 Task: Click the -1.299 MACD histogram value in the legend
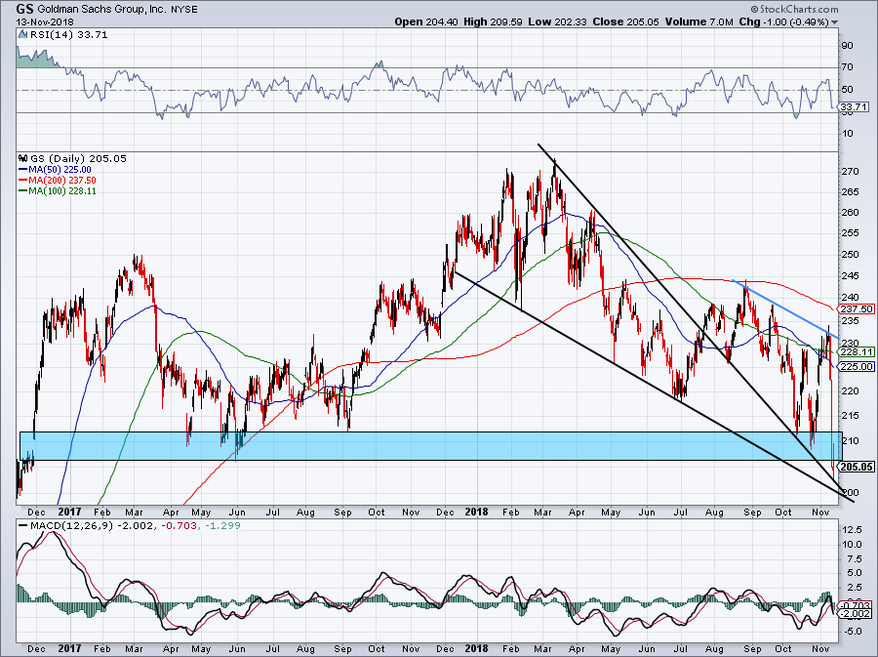click(x=222, y=526)
